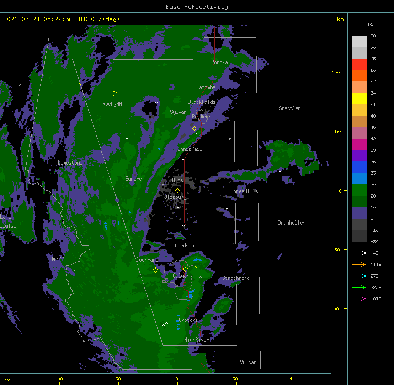Click the Drumheller city label
Viewport: 394px width, 385px height.
(x=292, y=223)
